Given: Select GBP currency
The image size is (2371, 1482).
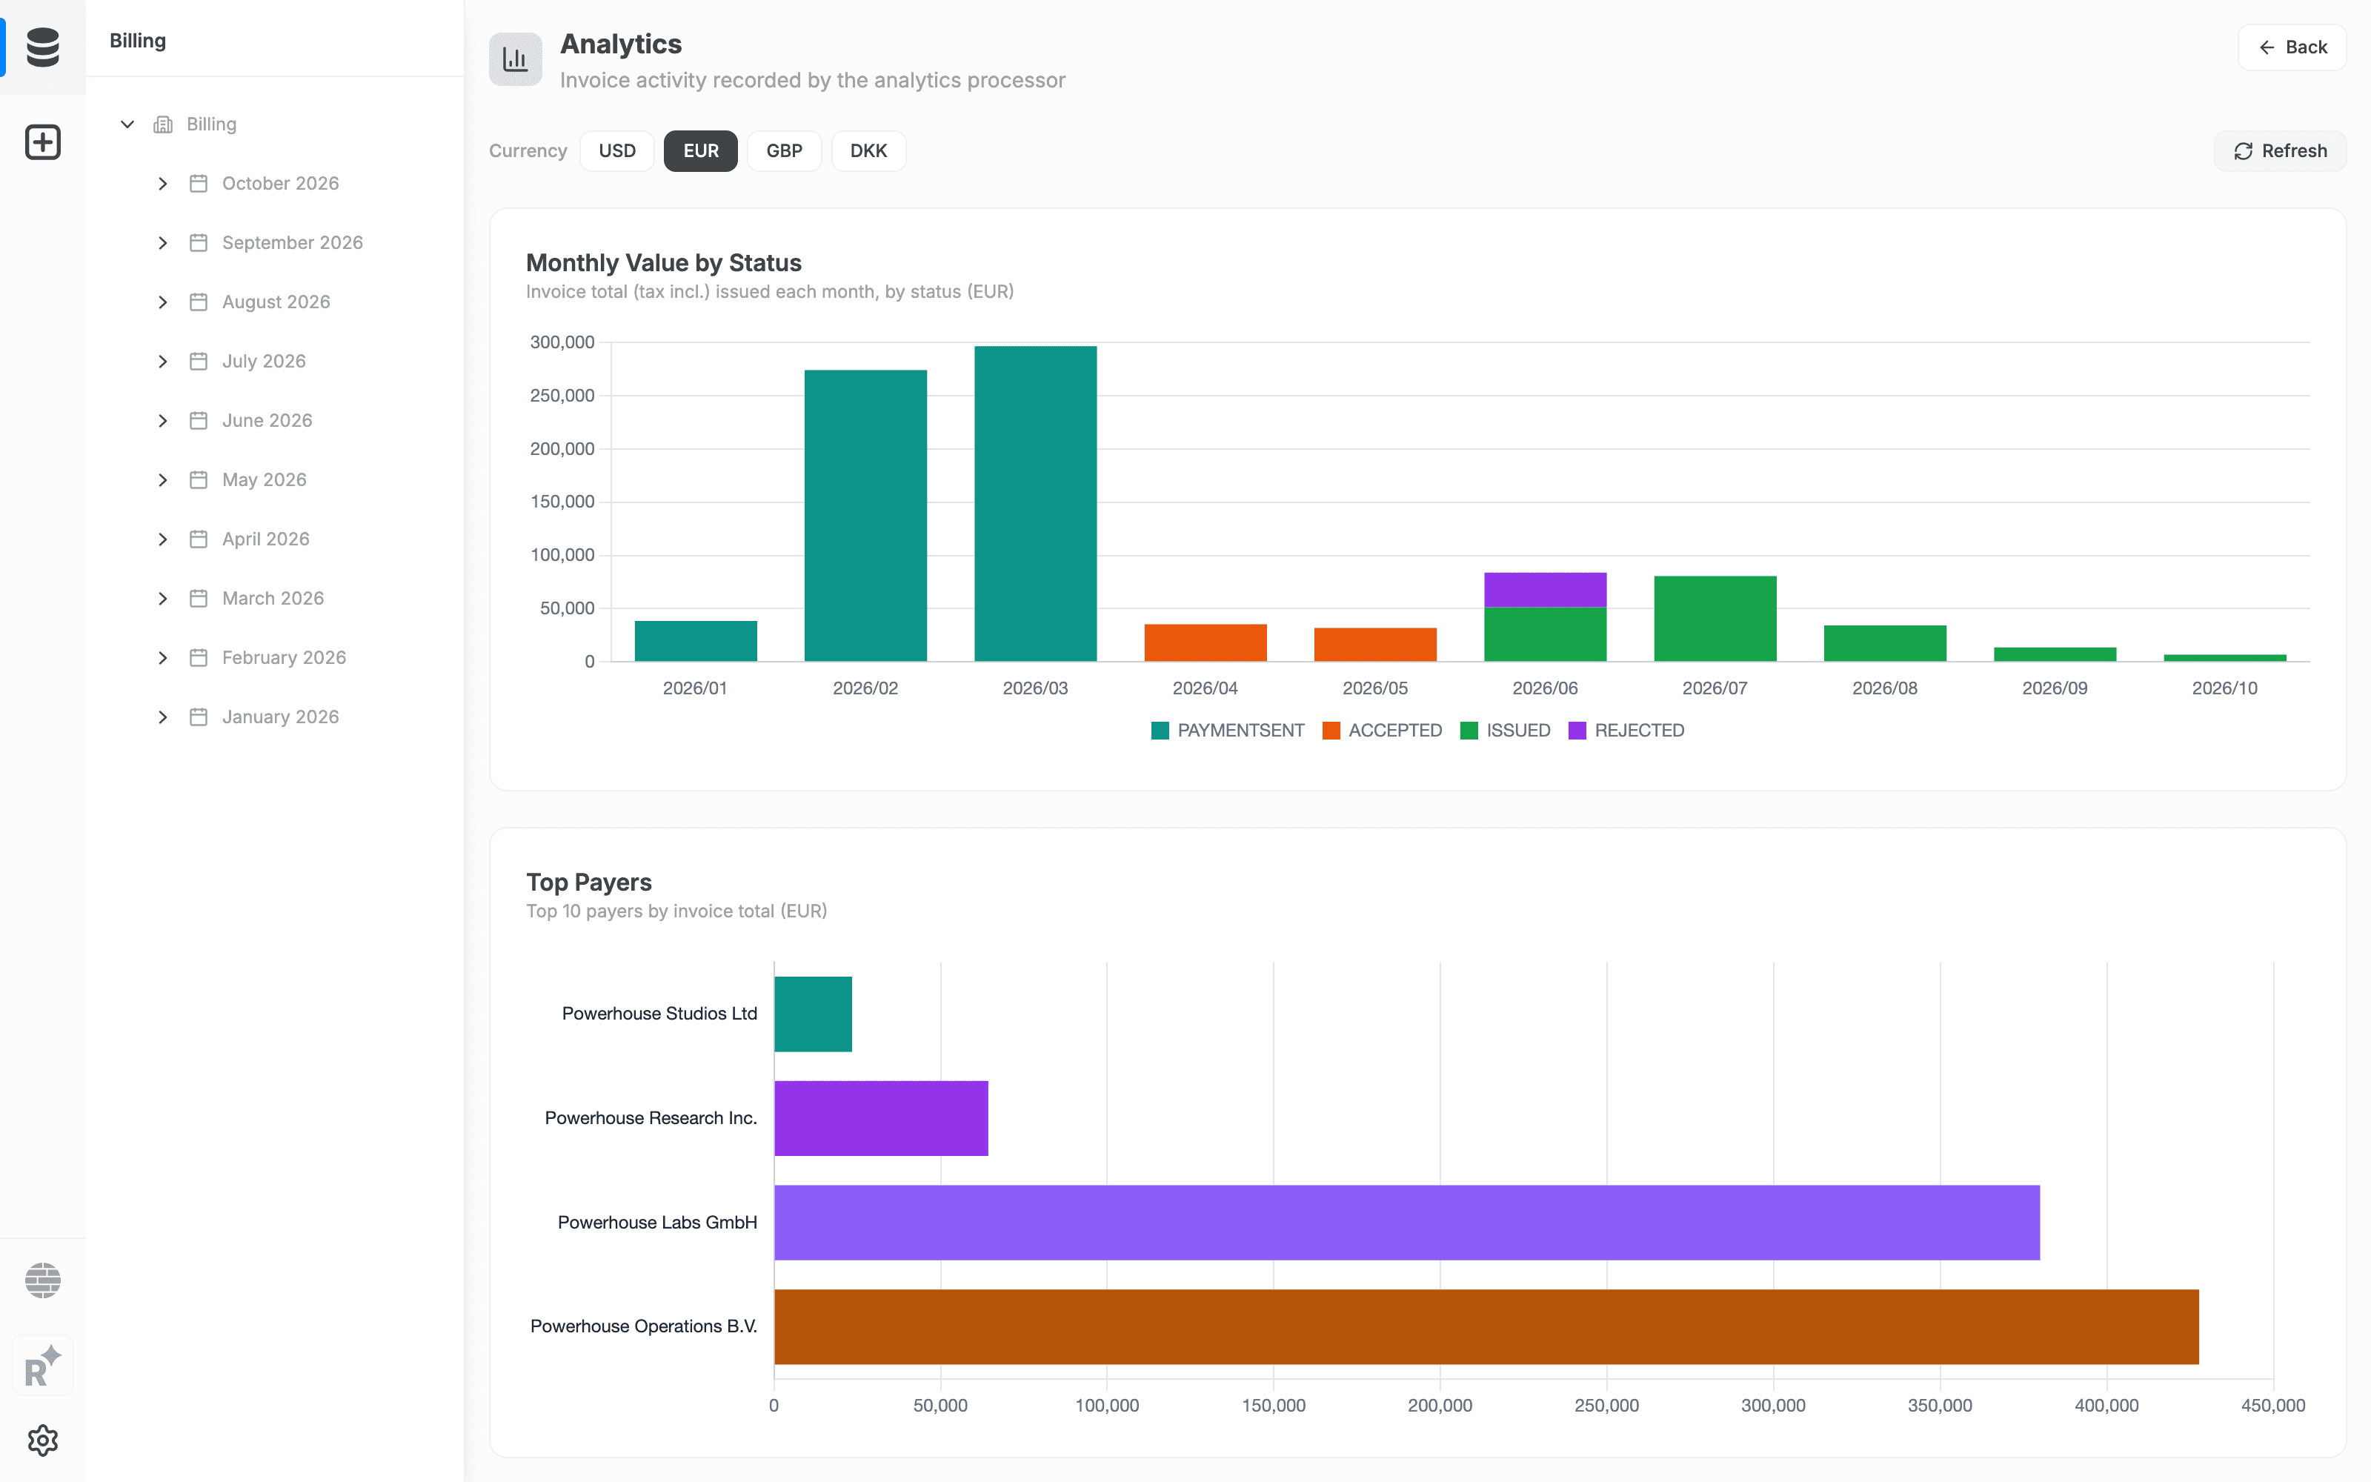Looking at the screenshot, I should (x=784, y=151).
